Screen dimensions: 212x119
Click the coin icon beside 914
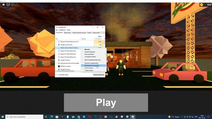pos(201,5)
